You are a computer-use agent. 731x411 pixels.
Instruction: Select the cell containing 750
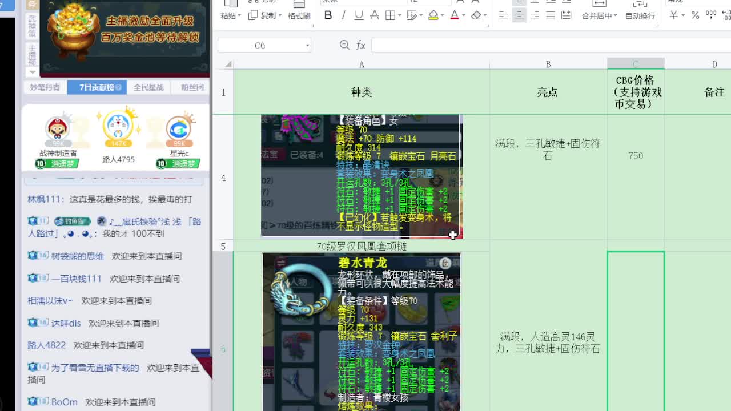636,178
